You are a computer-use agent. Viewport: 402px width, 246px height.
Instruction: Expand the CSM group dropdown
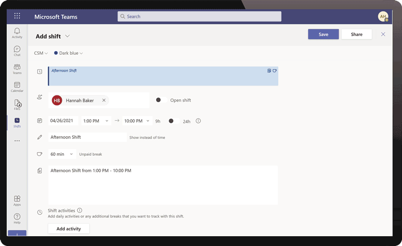pyautogui.click(x=41, y=53)
